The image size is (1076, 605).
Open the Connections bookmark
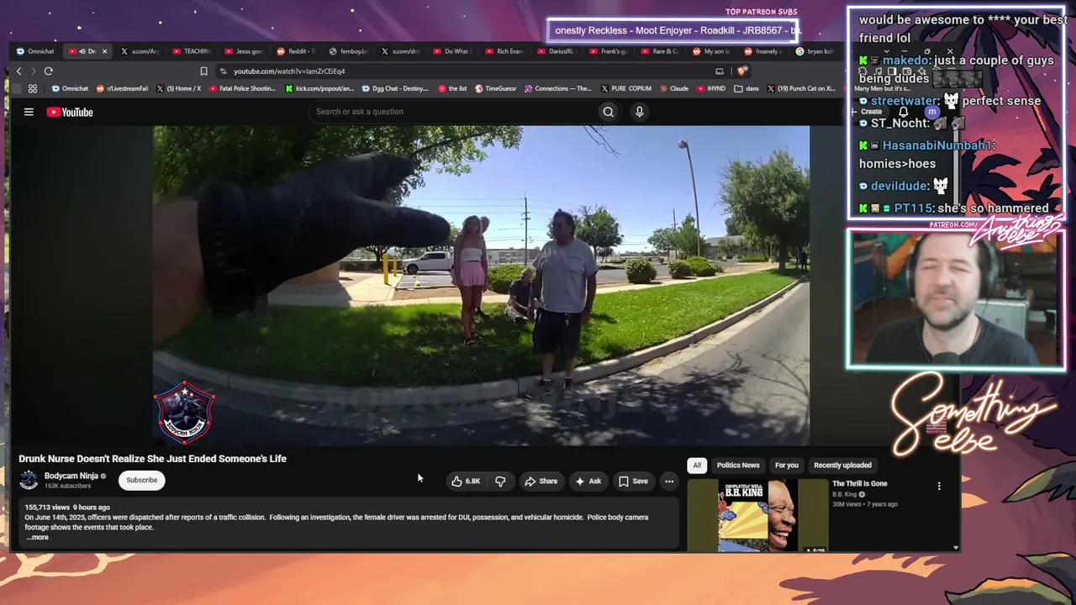(558, 88)
